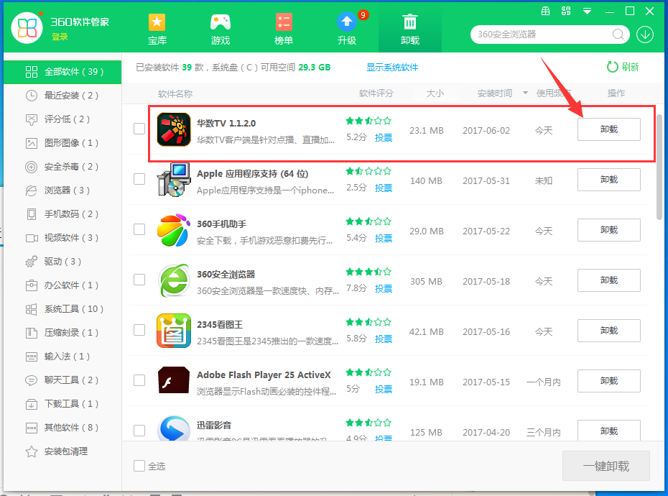
Task: Enable the 全选 select-all checkbox
Action: tap(139, 466)
